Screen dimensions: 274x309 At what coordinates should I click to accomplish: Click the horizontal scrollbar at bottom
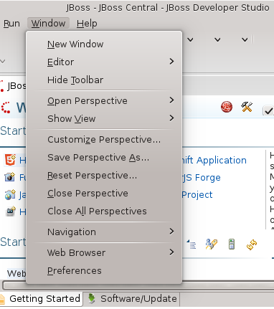tap(137, 285)
